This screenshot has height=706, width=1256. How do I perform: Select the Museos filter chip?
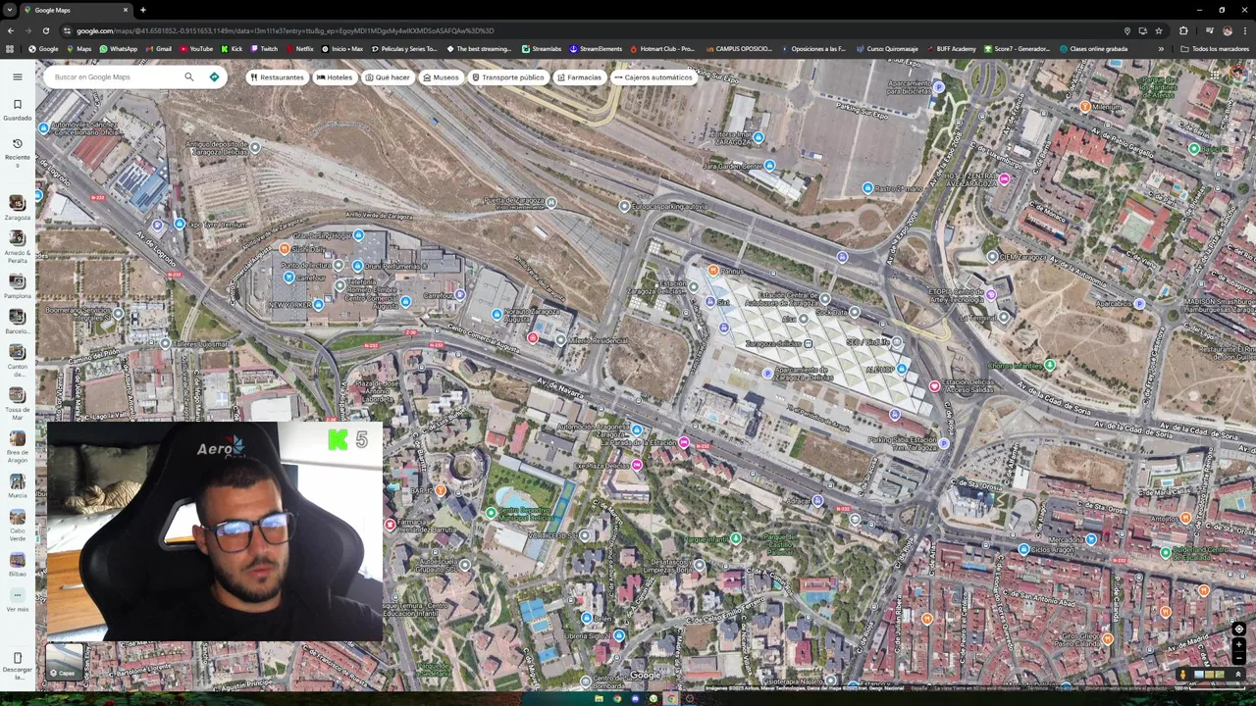(441, 76)
